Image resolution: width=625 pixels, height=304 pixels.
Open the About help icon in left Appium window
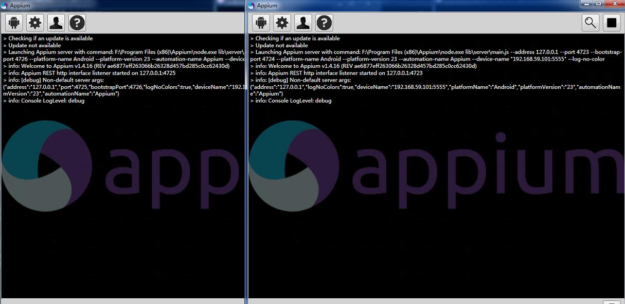click(77, 23)
